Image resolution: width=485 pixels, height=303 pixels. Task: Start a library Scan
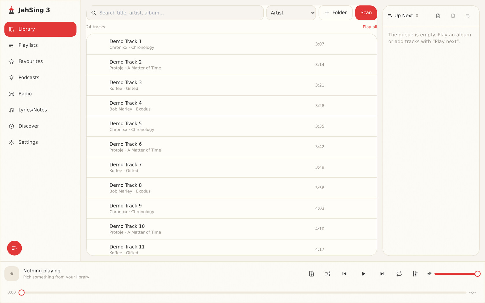(x=366, y=13)
